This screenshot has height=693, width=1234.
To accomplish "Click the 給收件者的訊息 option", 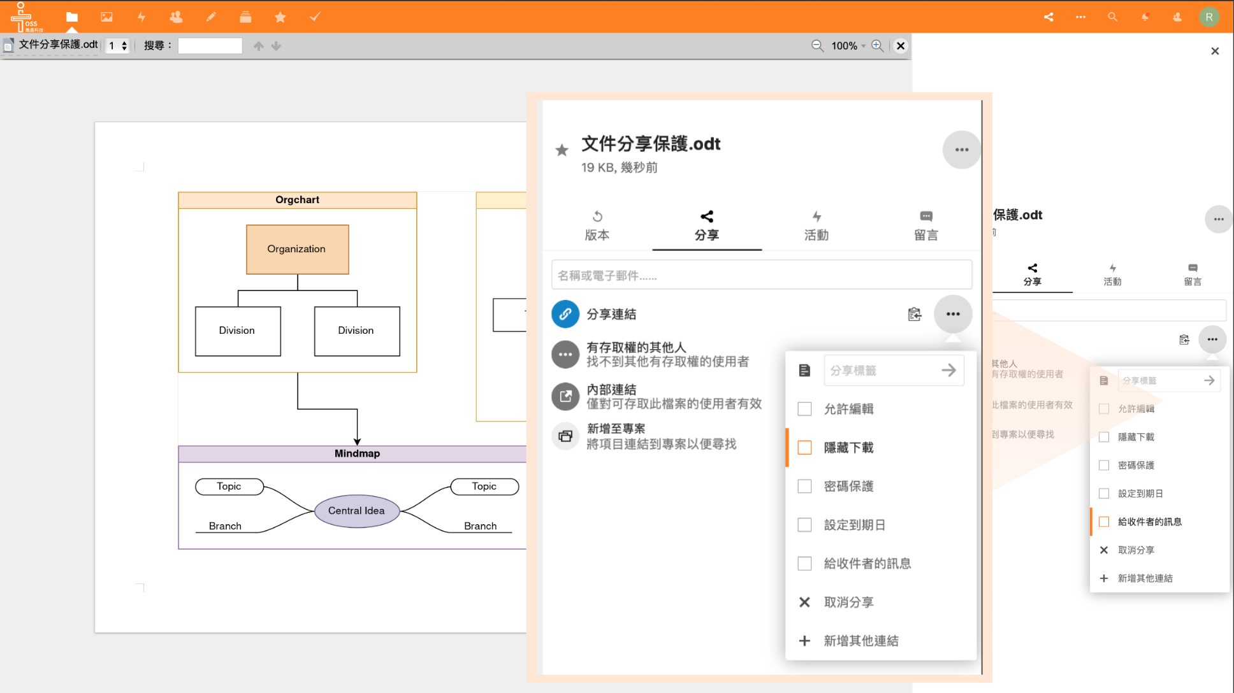I will [x=866, y=563].
